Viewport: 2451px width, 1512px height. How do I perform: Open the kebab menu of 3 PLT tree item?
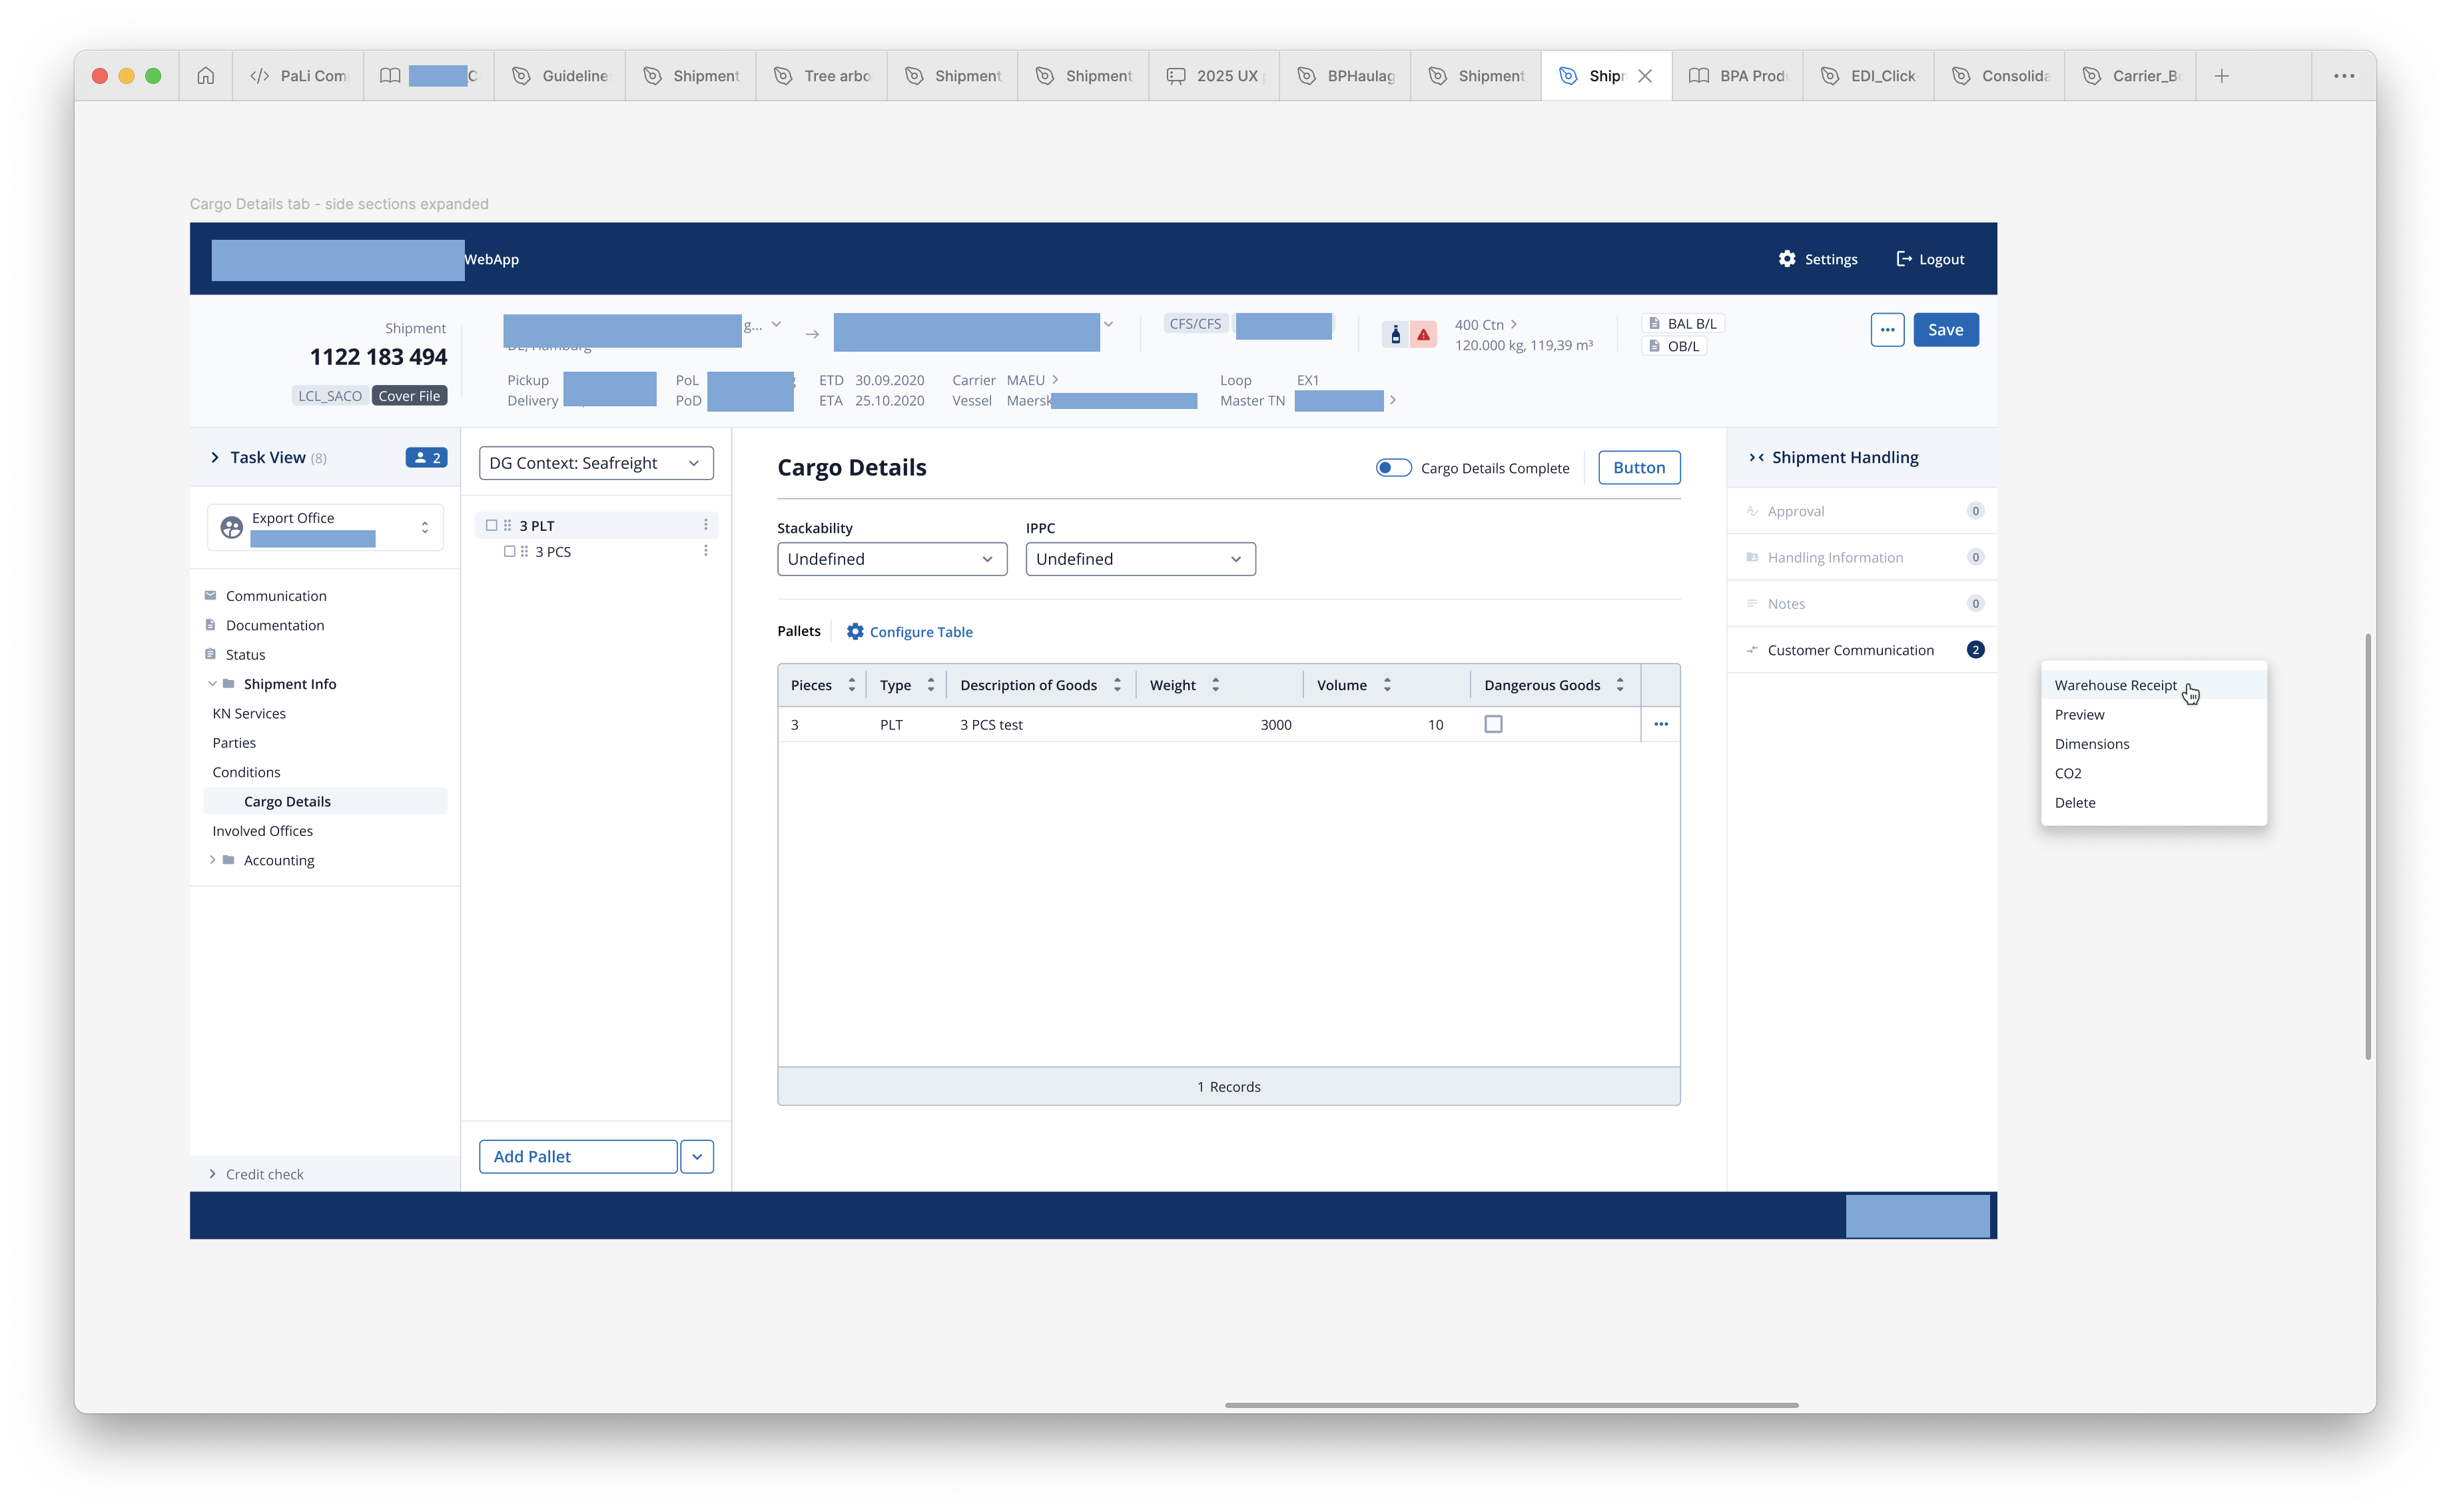click(x=705, y=525)
